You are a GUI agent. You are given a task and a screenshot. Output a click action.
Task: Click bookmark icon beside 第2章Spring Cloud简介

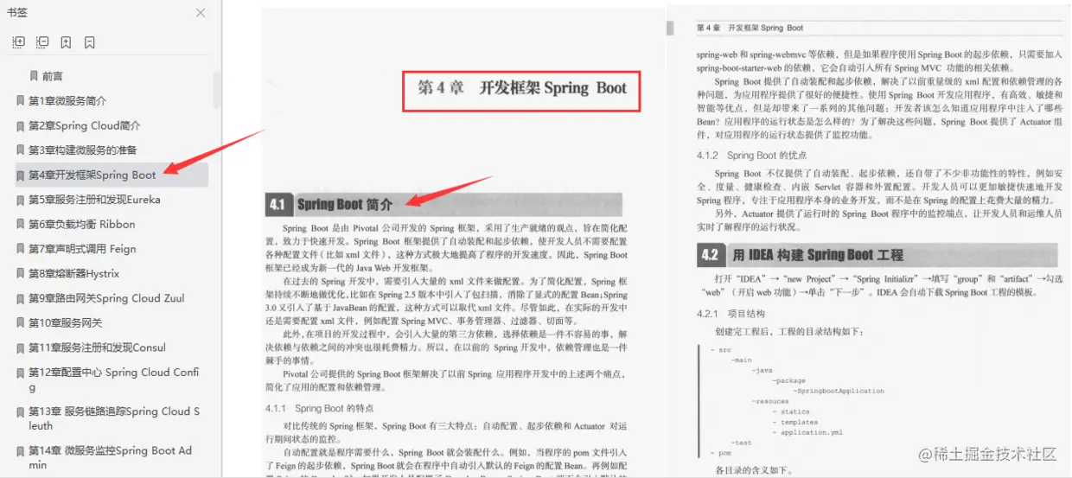20,125
